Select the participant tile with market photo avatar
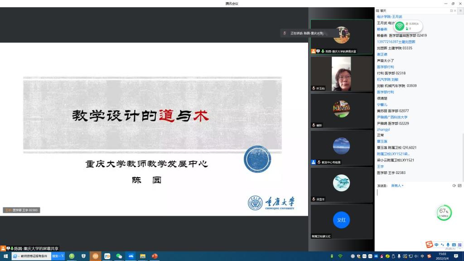Screen dimensions: 464x261 coord(342,111)
